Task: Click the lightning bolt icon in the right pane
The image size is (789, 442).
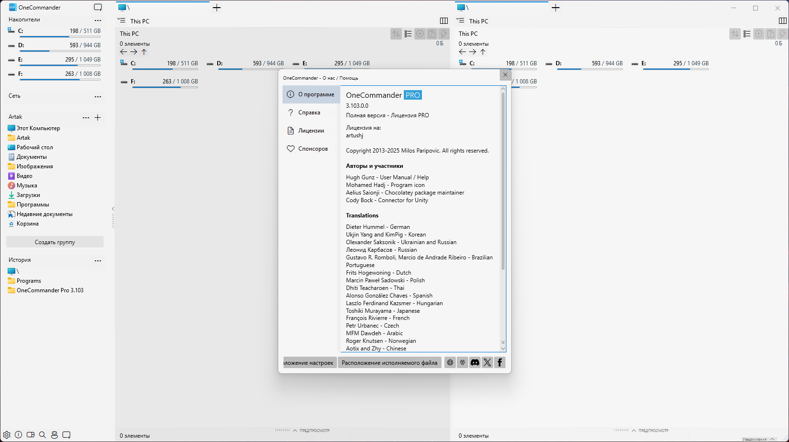Action: pyautogui.click(x=783, y=34)
